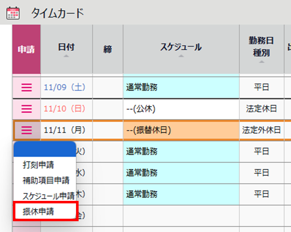Click the timecard calendar icon

pyautogui.click(x=13, y=13)
